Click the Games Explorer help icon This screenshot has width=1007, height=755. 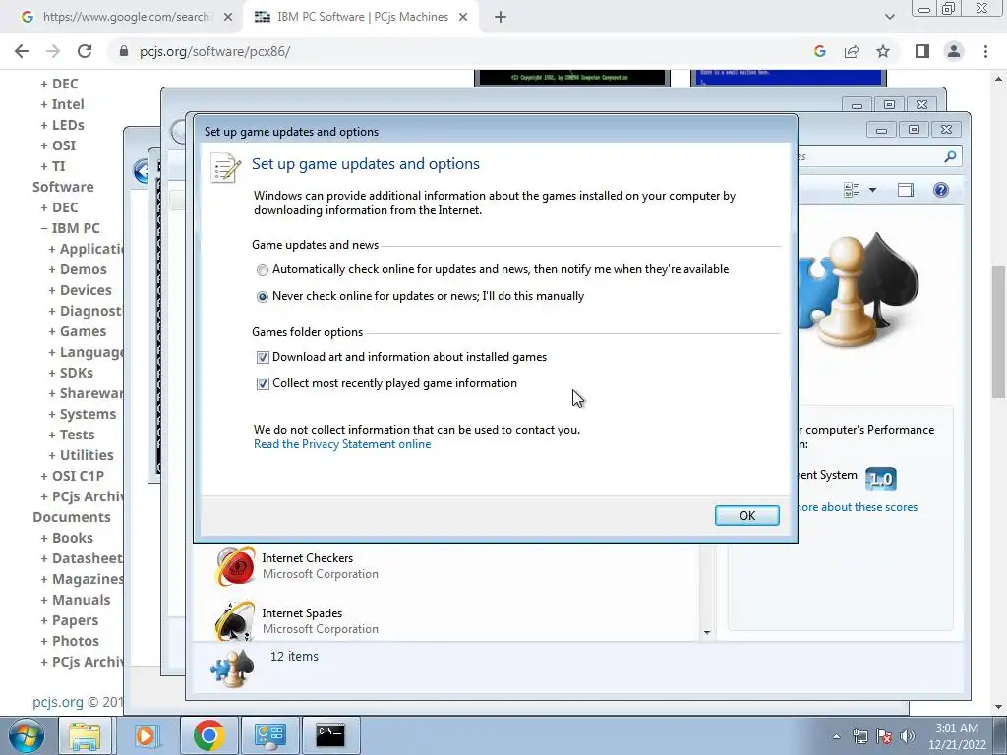coord(941,190)
